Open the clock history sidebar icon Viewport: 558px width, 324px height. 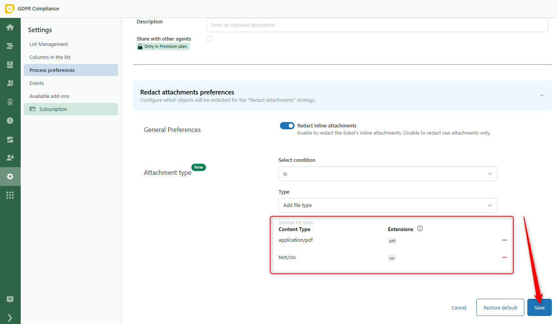point(10,120)
